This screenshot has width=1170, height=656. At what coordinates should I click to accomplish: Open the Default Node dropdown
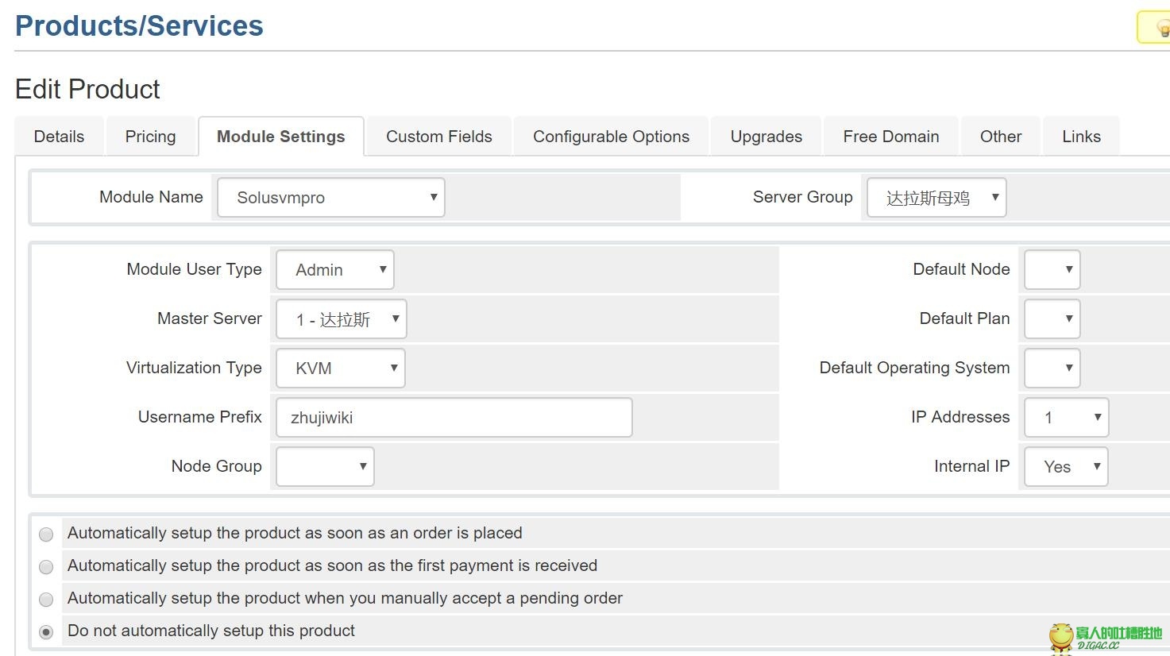pyautogui.click(x=1052, y=270)
